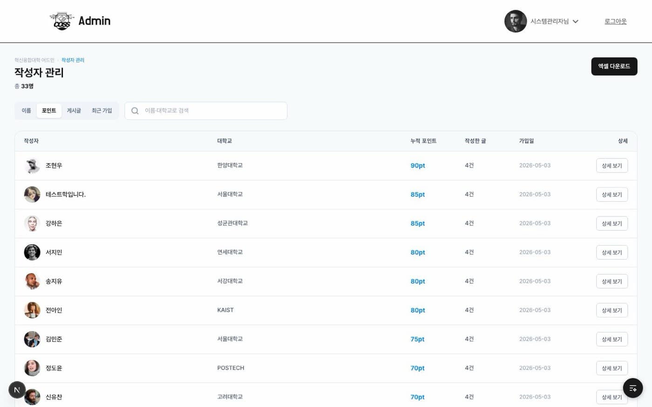This screenshot has height=407, width=652.
Task: Open the Next.js dev tools N icon
Action: pos(17,390)
